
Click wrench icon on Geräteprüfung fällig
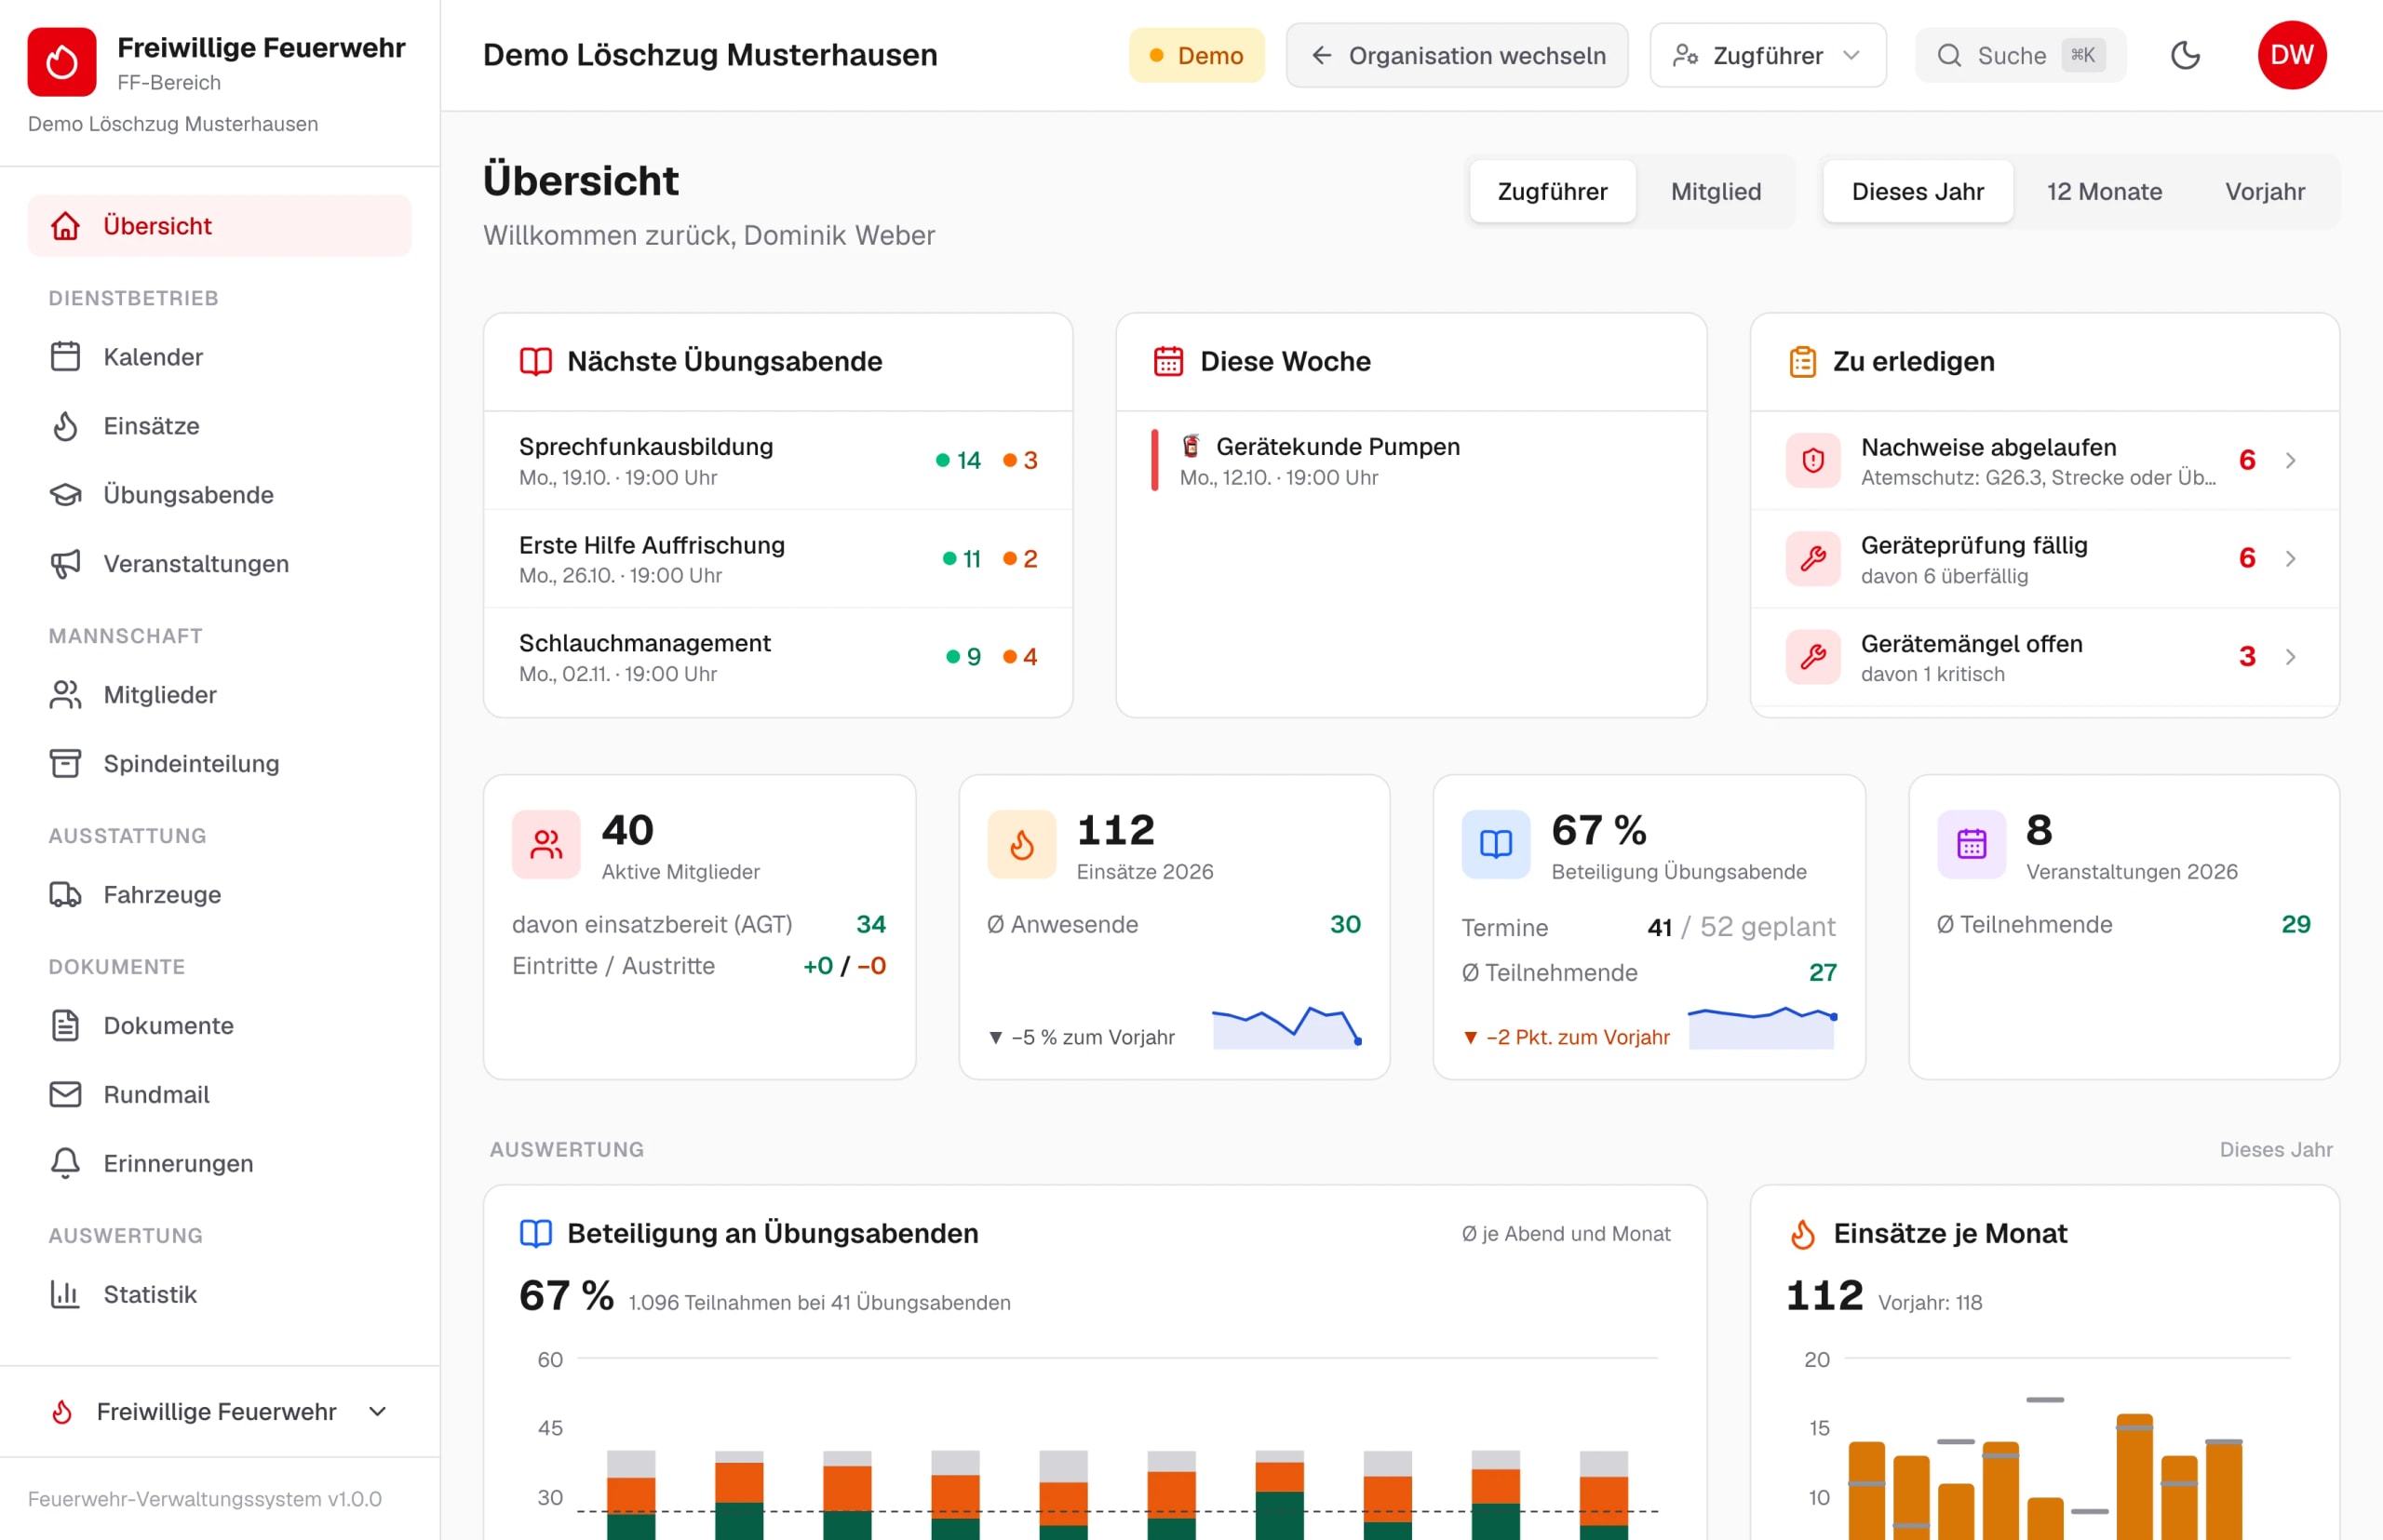1812,558
